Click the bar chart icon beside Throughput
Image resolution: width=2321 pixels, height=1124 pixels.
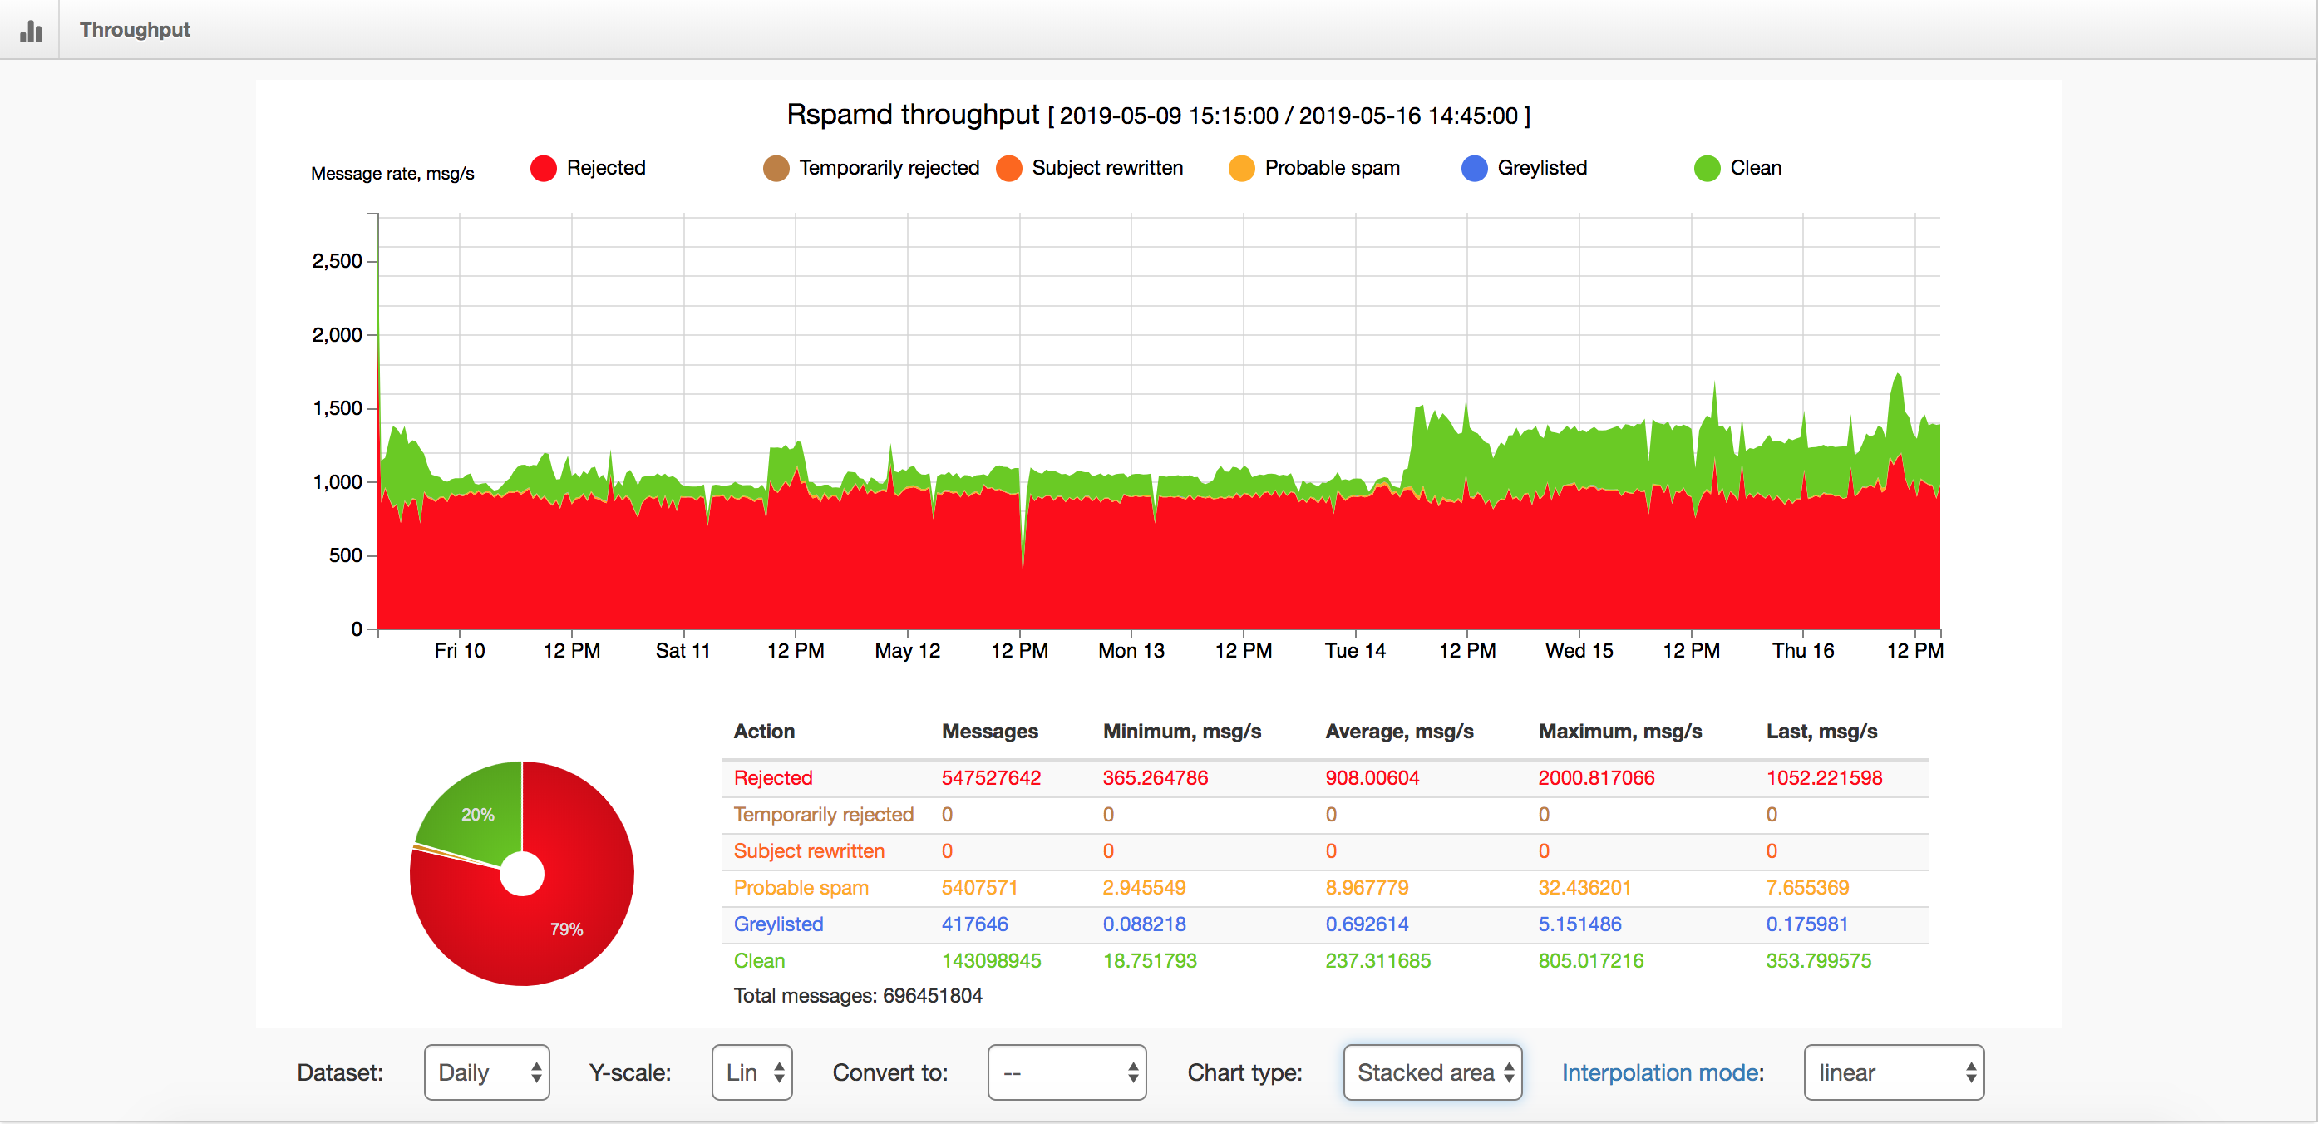31,31
